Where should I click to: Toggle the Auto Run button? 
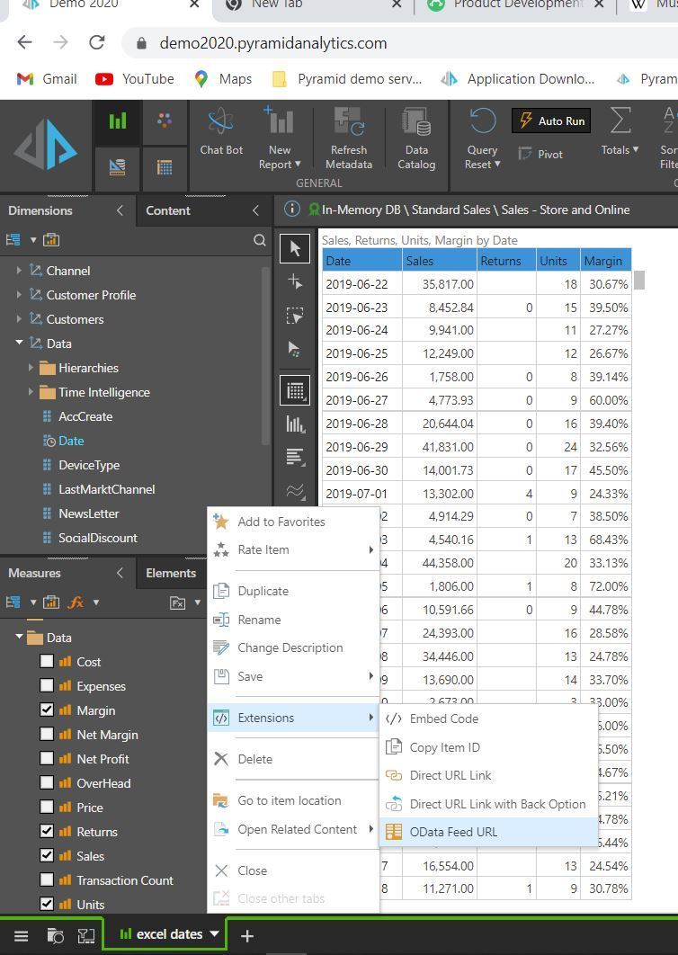point(551,120)
